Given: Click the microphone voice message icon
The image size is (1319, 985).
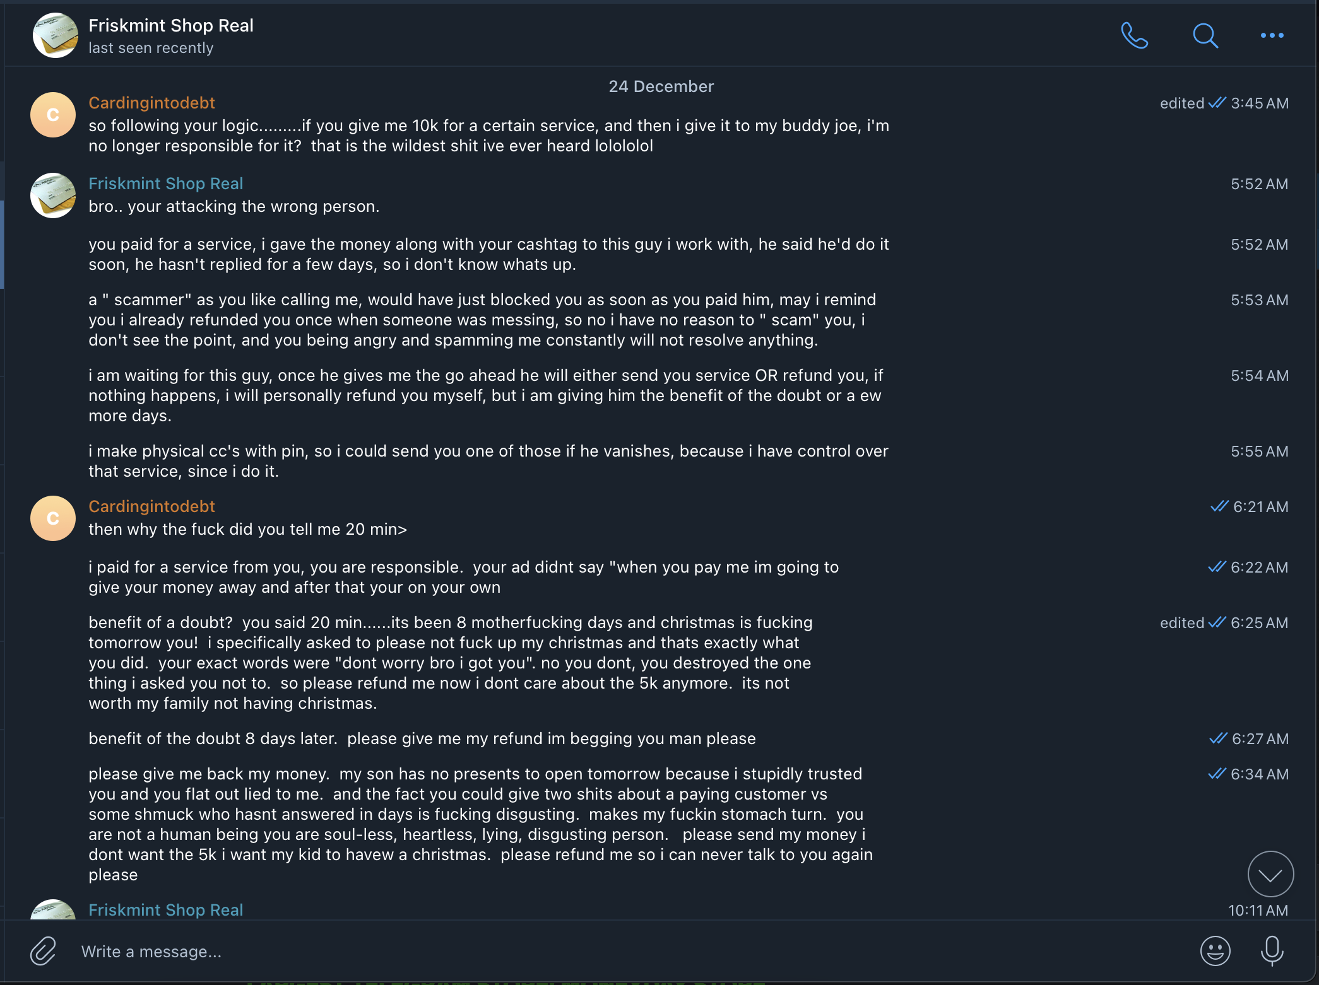Looking at the screenshot, I should point(1272,950).
